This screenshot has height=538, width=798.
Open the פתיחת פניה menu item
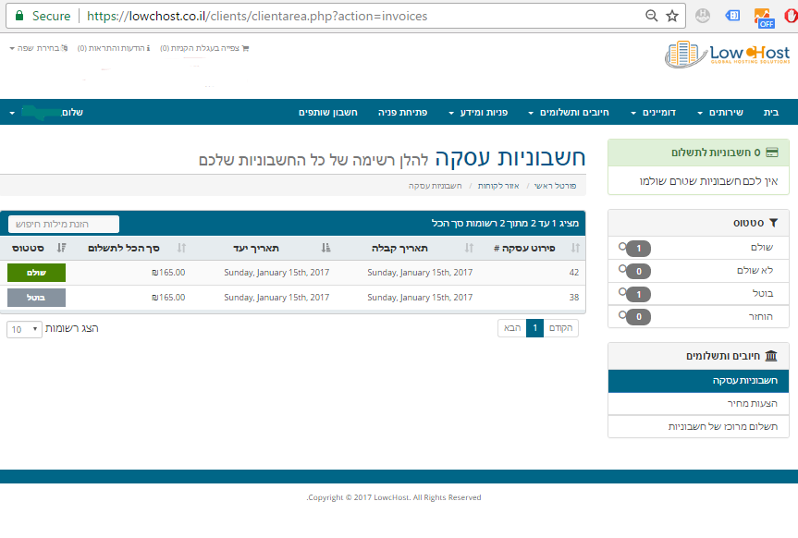pos(402,112)
